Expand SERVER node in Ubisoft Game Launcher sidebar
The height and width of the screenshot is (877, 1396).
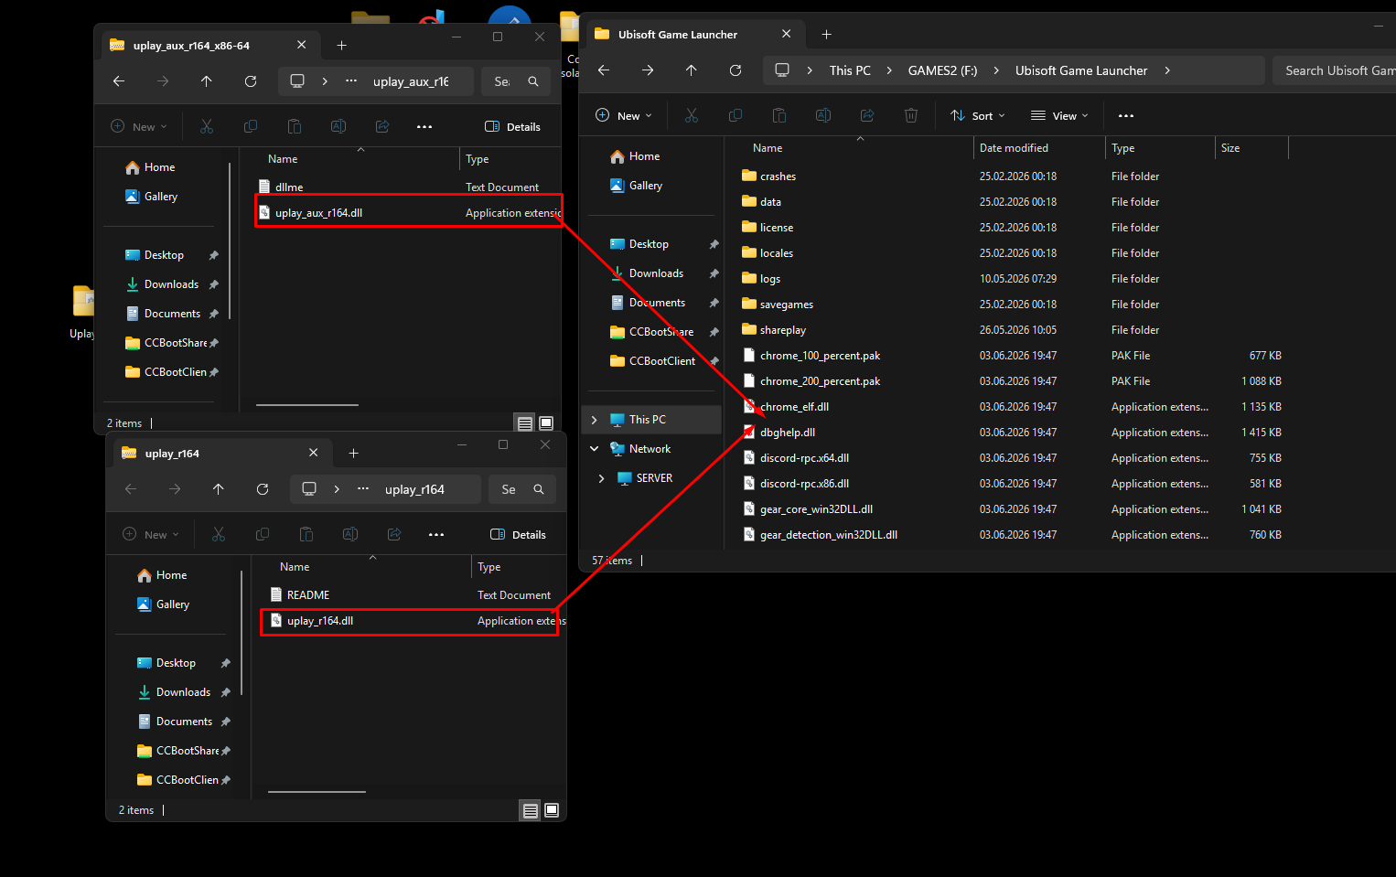click(x=601, y=478)
